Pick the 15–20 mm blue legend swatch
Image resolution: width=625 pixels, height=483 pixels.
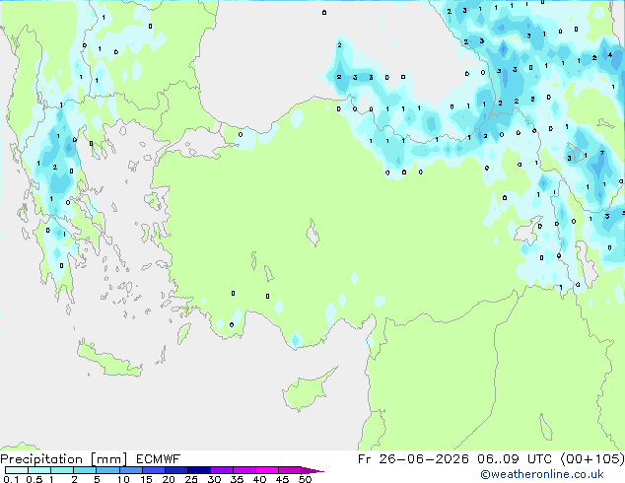point(153,470)
